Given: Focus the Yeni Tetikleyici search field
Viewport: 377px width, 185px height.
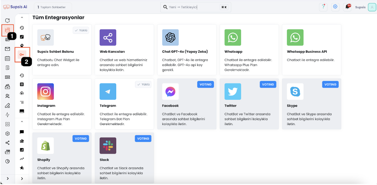Looking at the screenshot, I should click(196, 7).
